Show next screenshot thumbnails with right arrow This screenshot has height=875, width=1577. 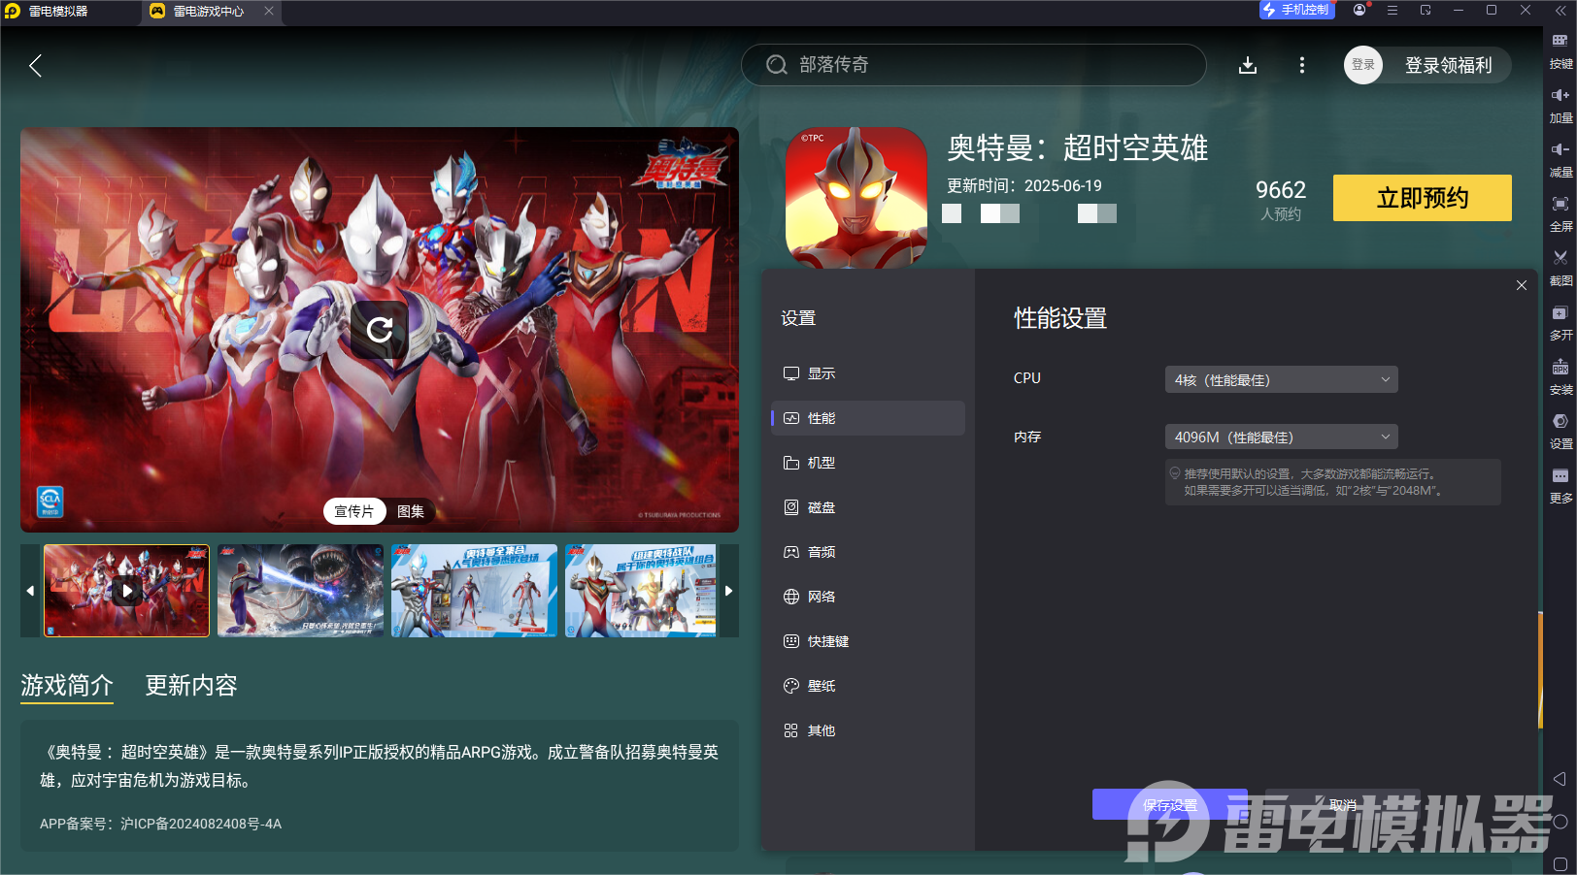(729, 591)
